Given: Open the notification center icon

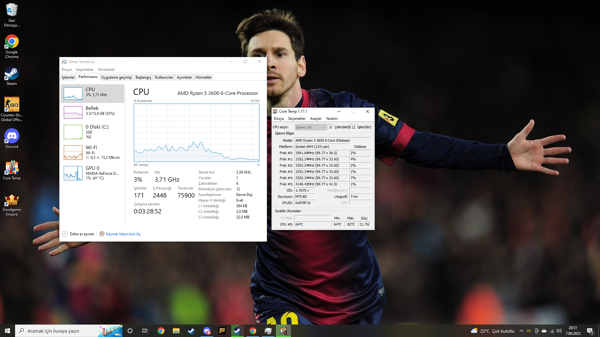Looking at the screenshot, I should coord(590,331).
